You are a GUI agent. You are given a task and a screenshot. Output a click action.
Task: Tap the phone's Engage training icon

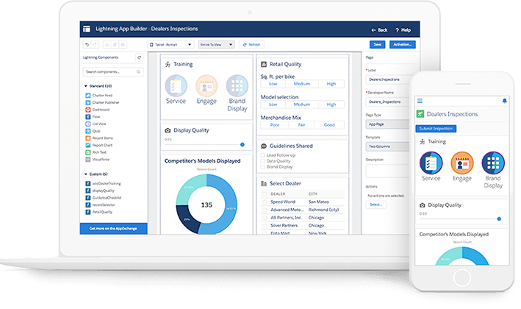pos(462,163)
